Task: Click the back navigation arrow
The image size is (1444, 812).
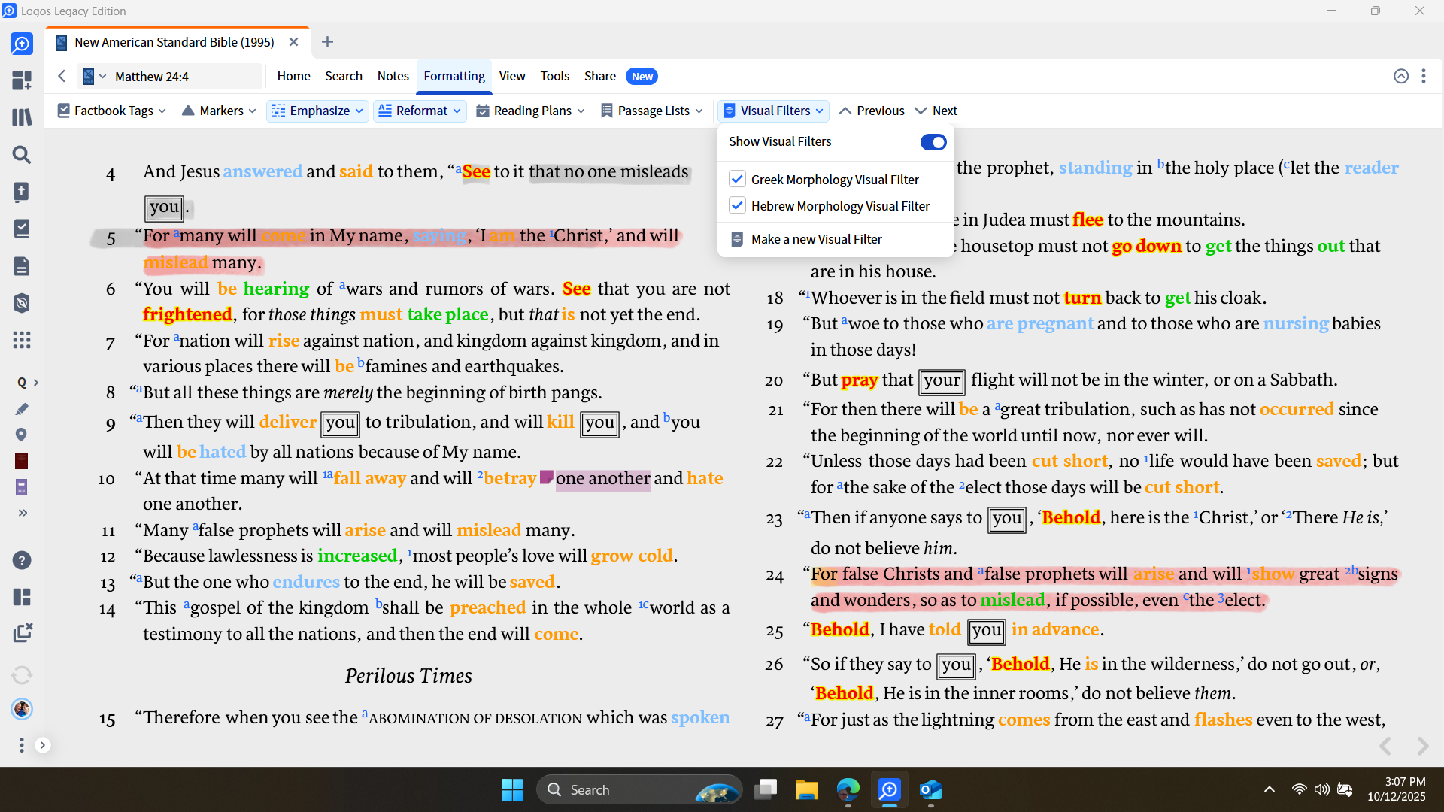Action: (62, 76)
